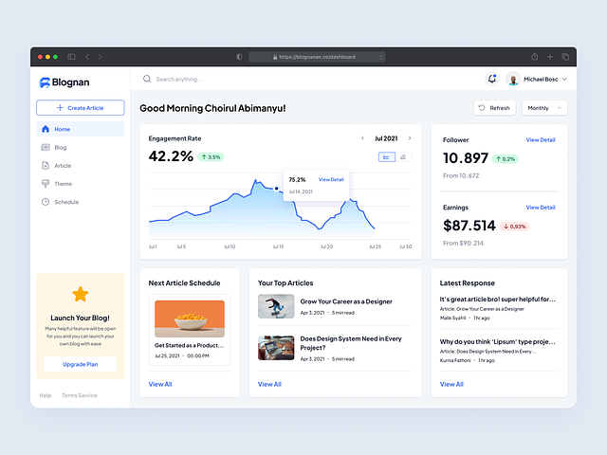Click the Upgrade Plan button
Screen dimensions: 607x455
point(81,364)
